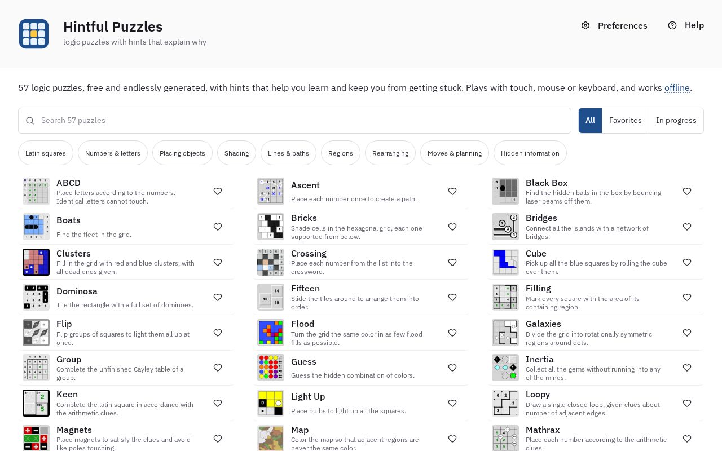Open the Bricks puzzle icon

(271, 227)
